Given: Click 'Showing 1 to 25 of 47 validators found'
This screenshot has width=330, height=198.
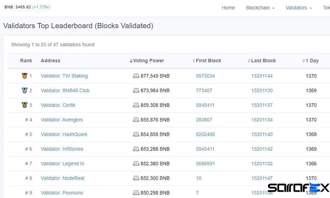Looking at the screenshot, I should click(52, 45).
